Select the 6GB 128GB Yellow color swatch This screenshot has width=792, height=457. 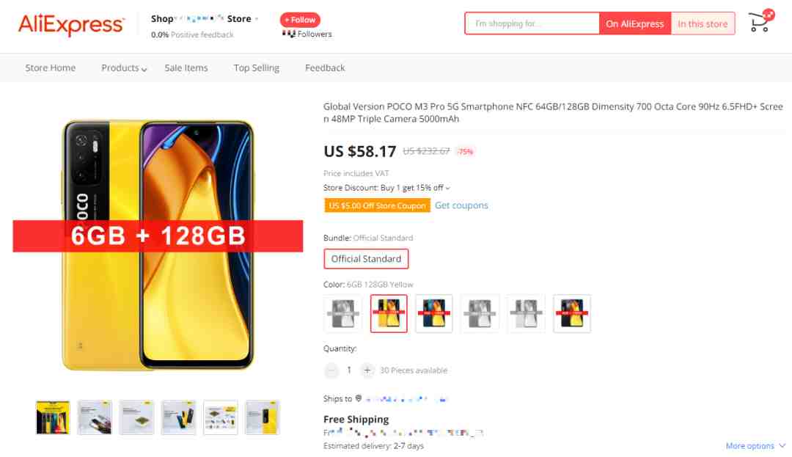(x=389, y=313)
